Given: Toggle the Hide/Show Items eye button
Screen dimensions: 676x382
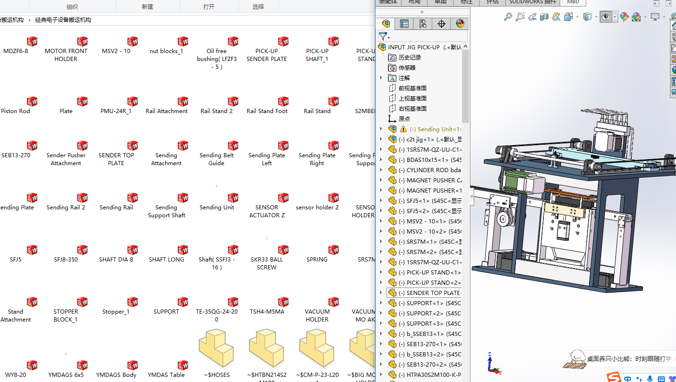Looking at the screenshot, I should pyautogui.click(x=605, y=17).
